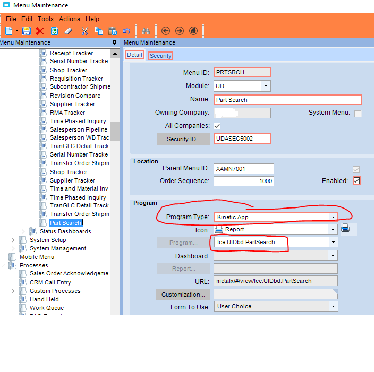Click the Mobile Menu folder icon
374x372 pixels.
pos(13,257)
